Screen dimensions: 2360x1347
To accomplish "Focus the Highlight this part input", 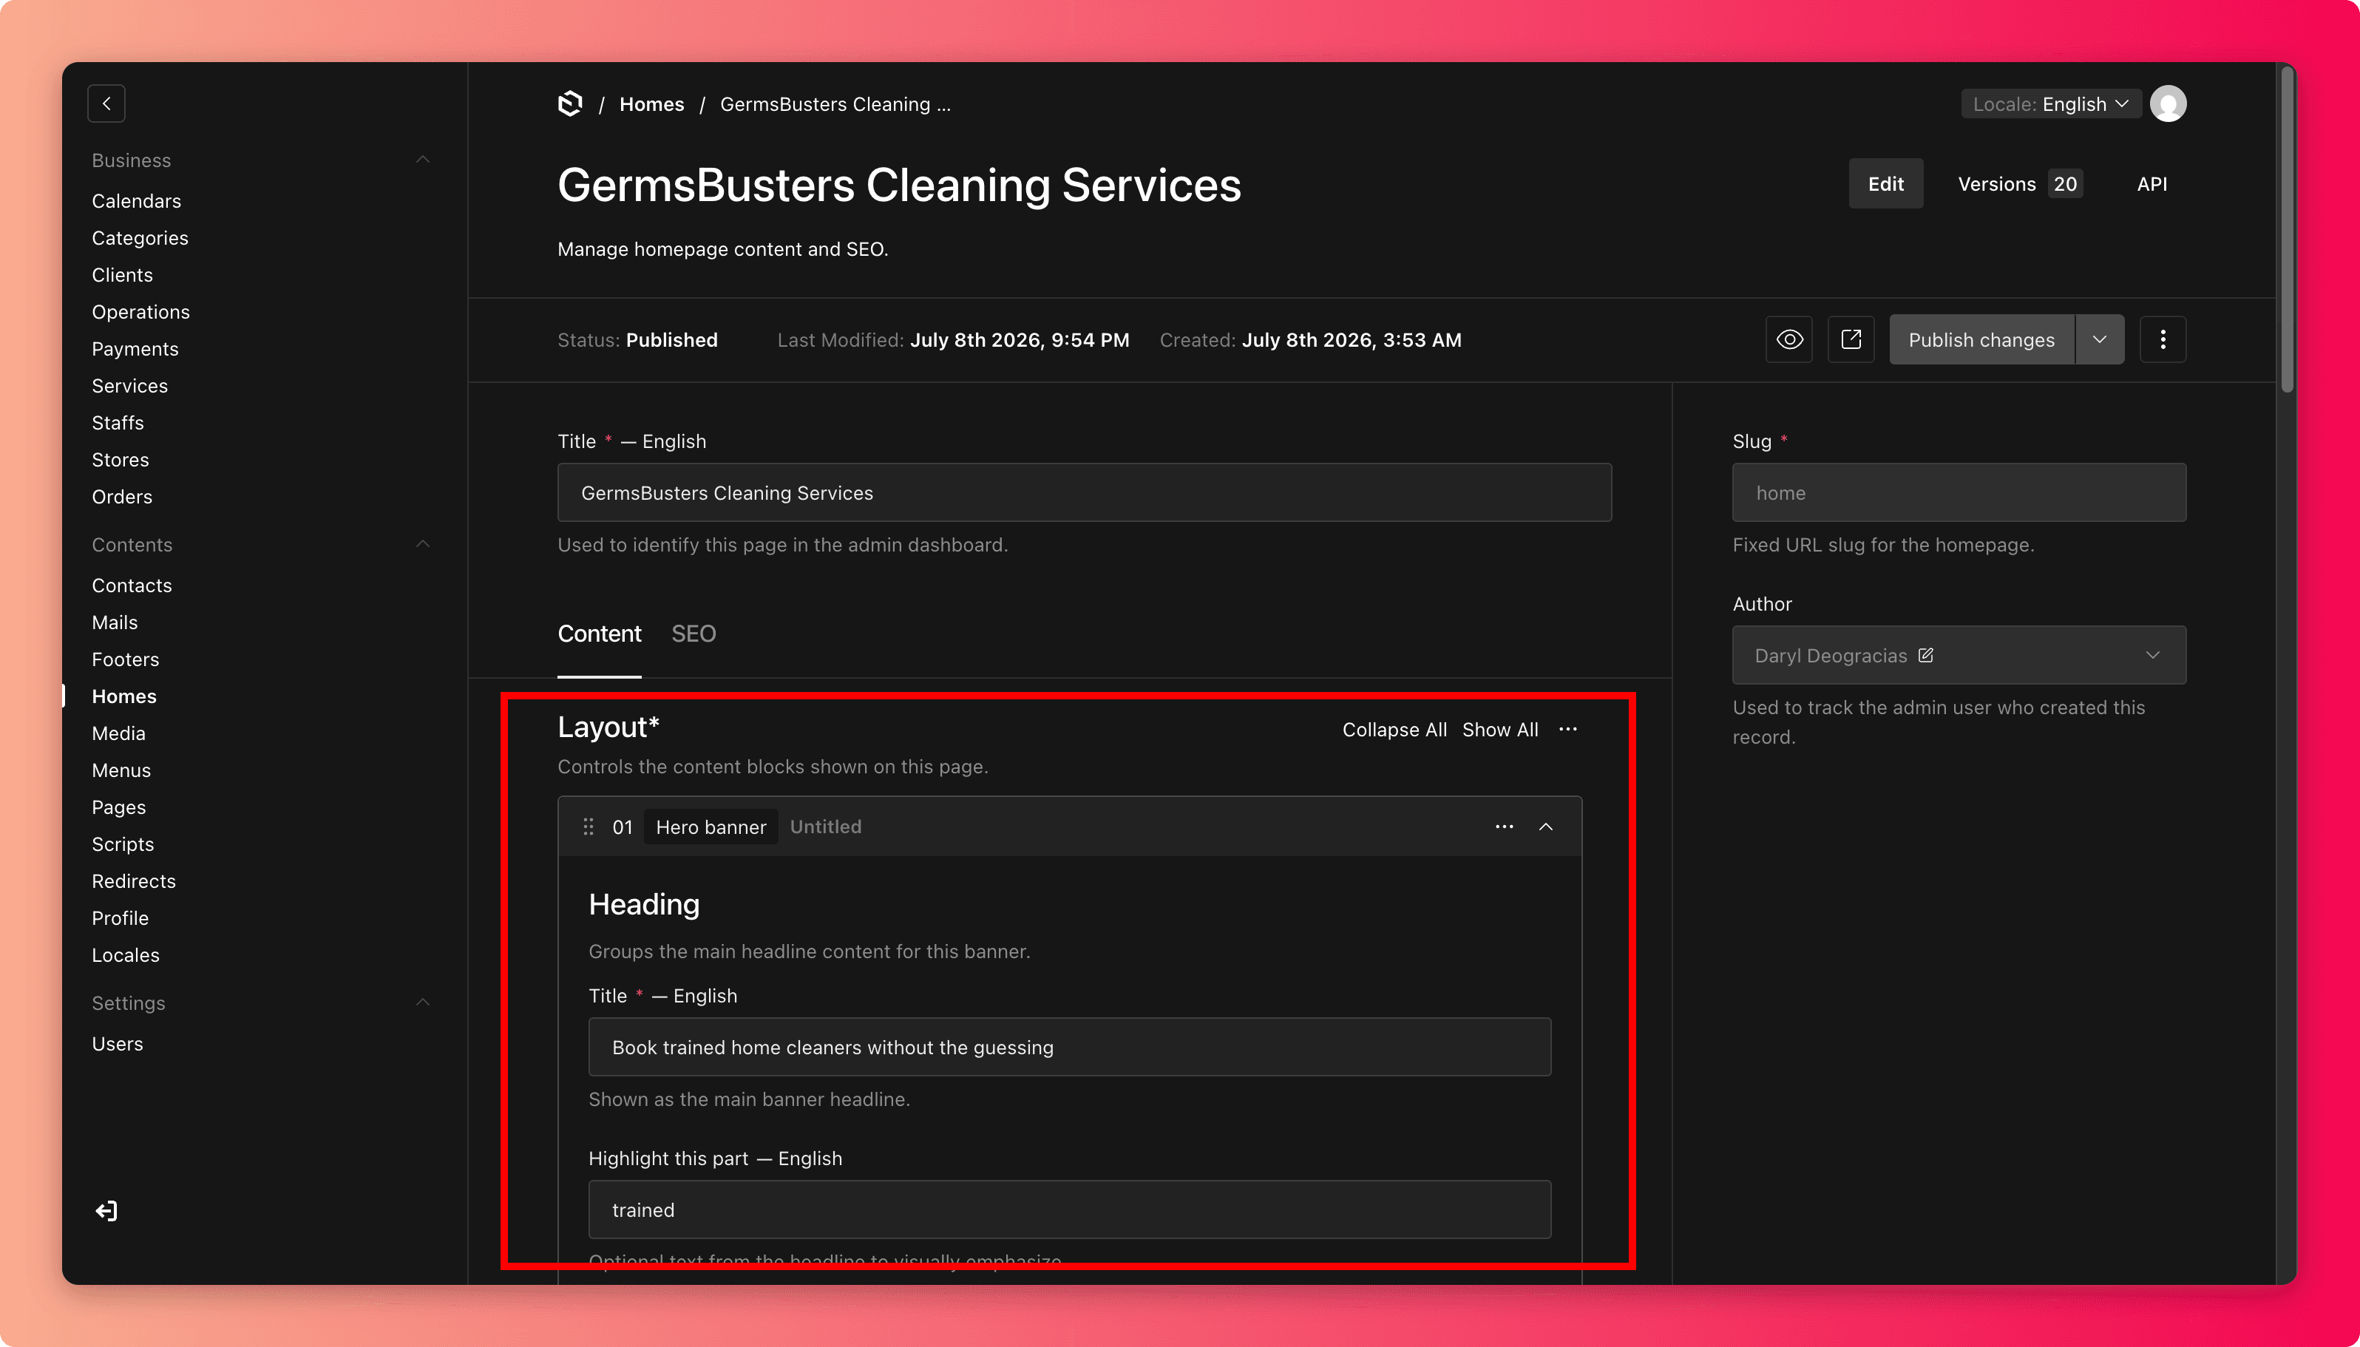I will [x=1069, y=1209].
